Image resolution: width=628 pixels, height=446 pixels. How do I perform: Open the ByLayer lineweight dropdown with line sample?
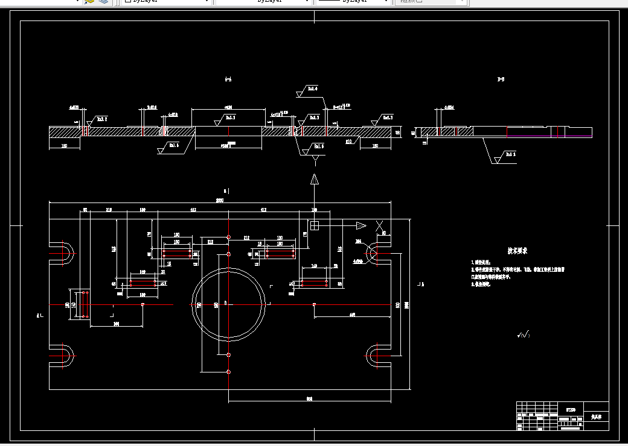click(x=353, y=1)
